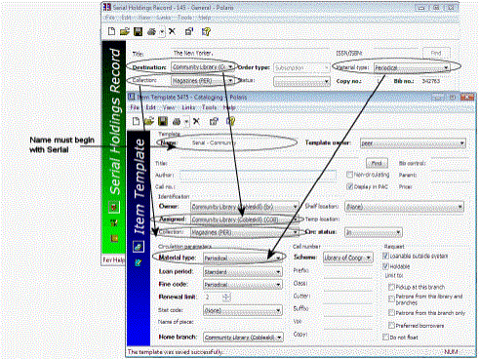Uncheck the Holdable checkbox
The width and height of the screenshot is (479, 359).
(x=385, y=266)
